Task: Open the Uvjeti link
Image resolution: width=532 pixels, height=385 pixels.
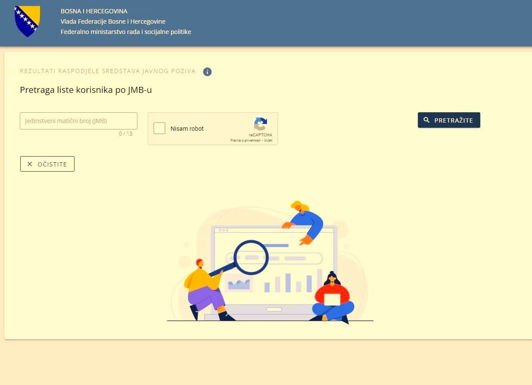Action: (x=269, y=140)
